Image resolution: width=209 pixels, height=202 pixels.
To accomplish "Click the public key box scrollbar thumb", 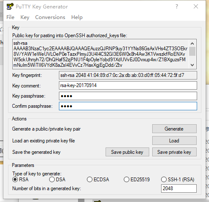I will [192, 52].
